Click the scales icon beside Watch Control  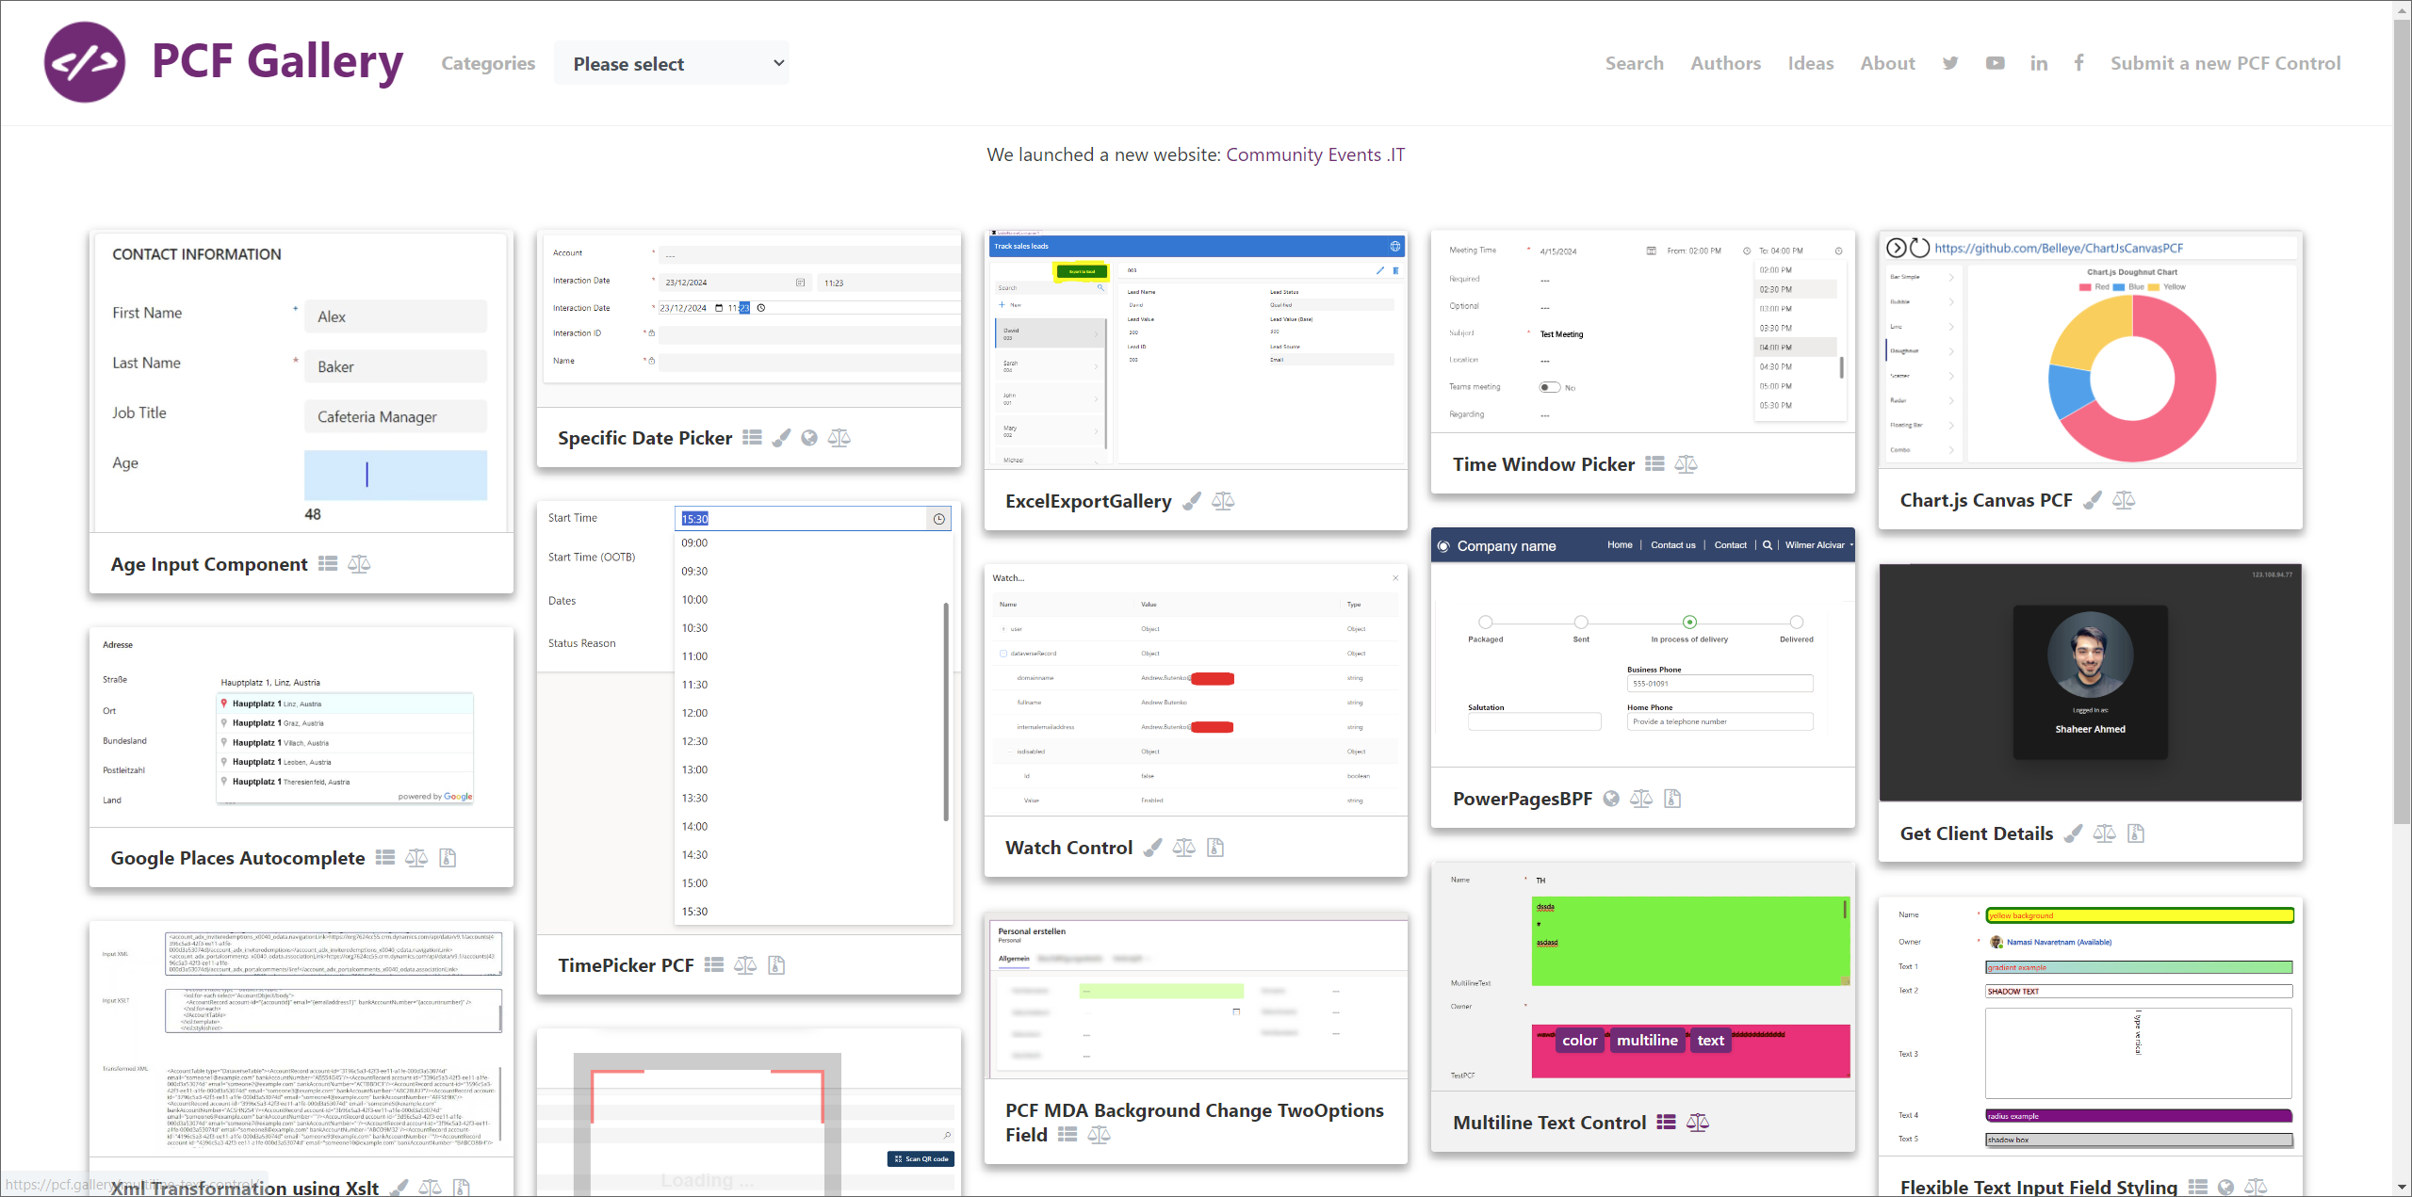click(x=1184, y=847)
